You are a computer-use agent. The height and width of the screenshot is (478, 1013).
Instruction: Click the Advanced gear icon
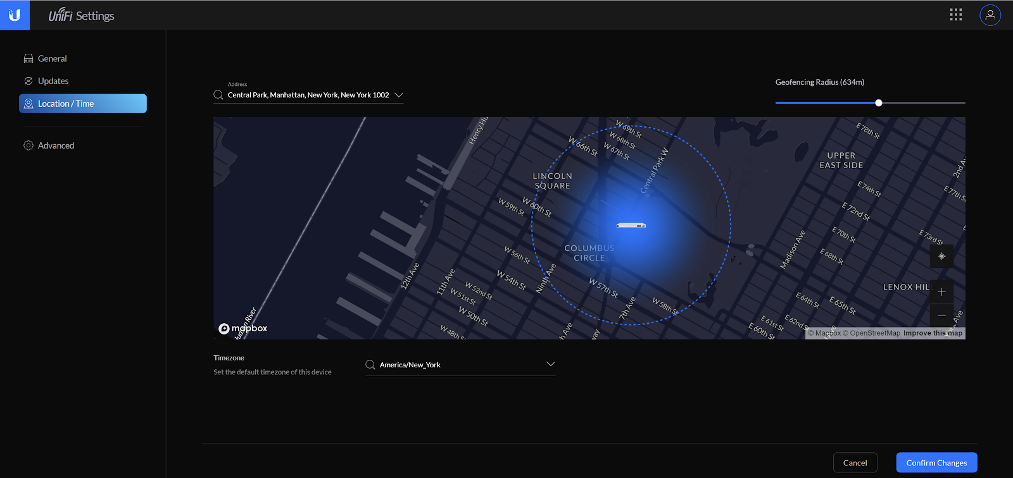28,145
